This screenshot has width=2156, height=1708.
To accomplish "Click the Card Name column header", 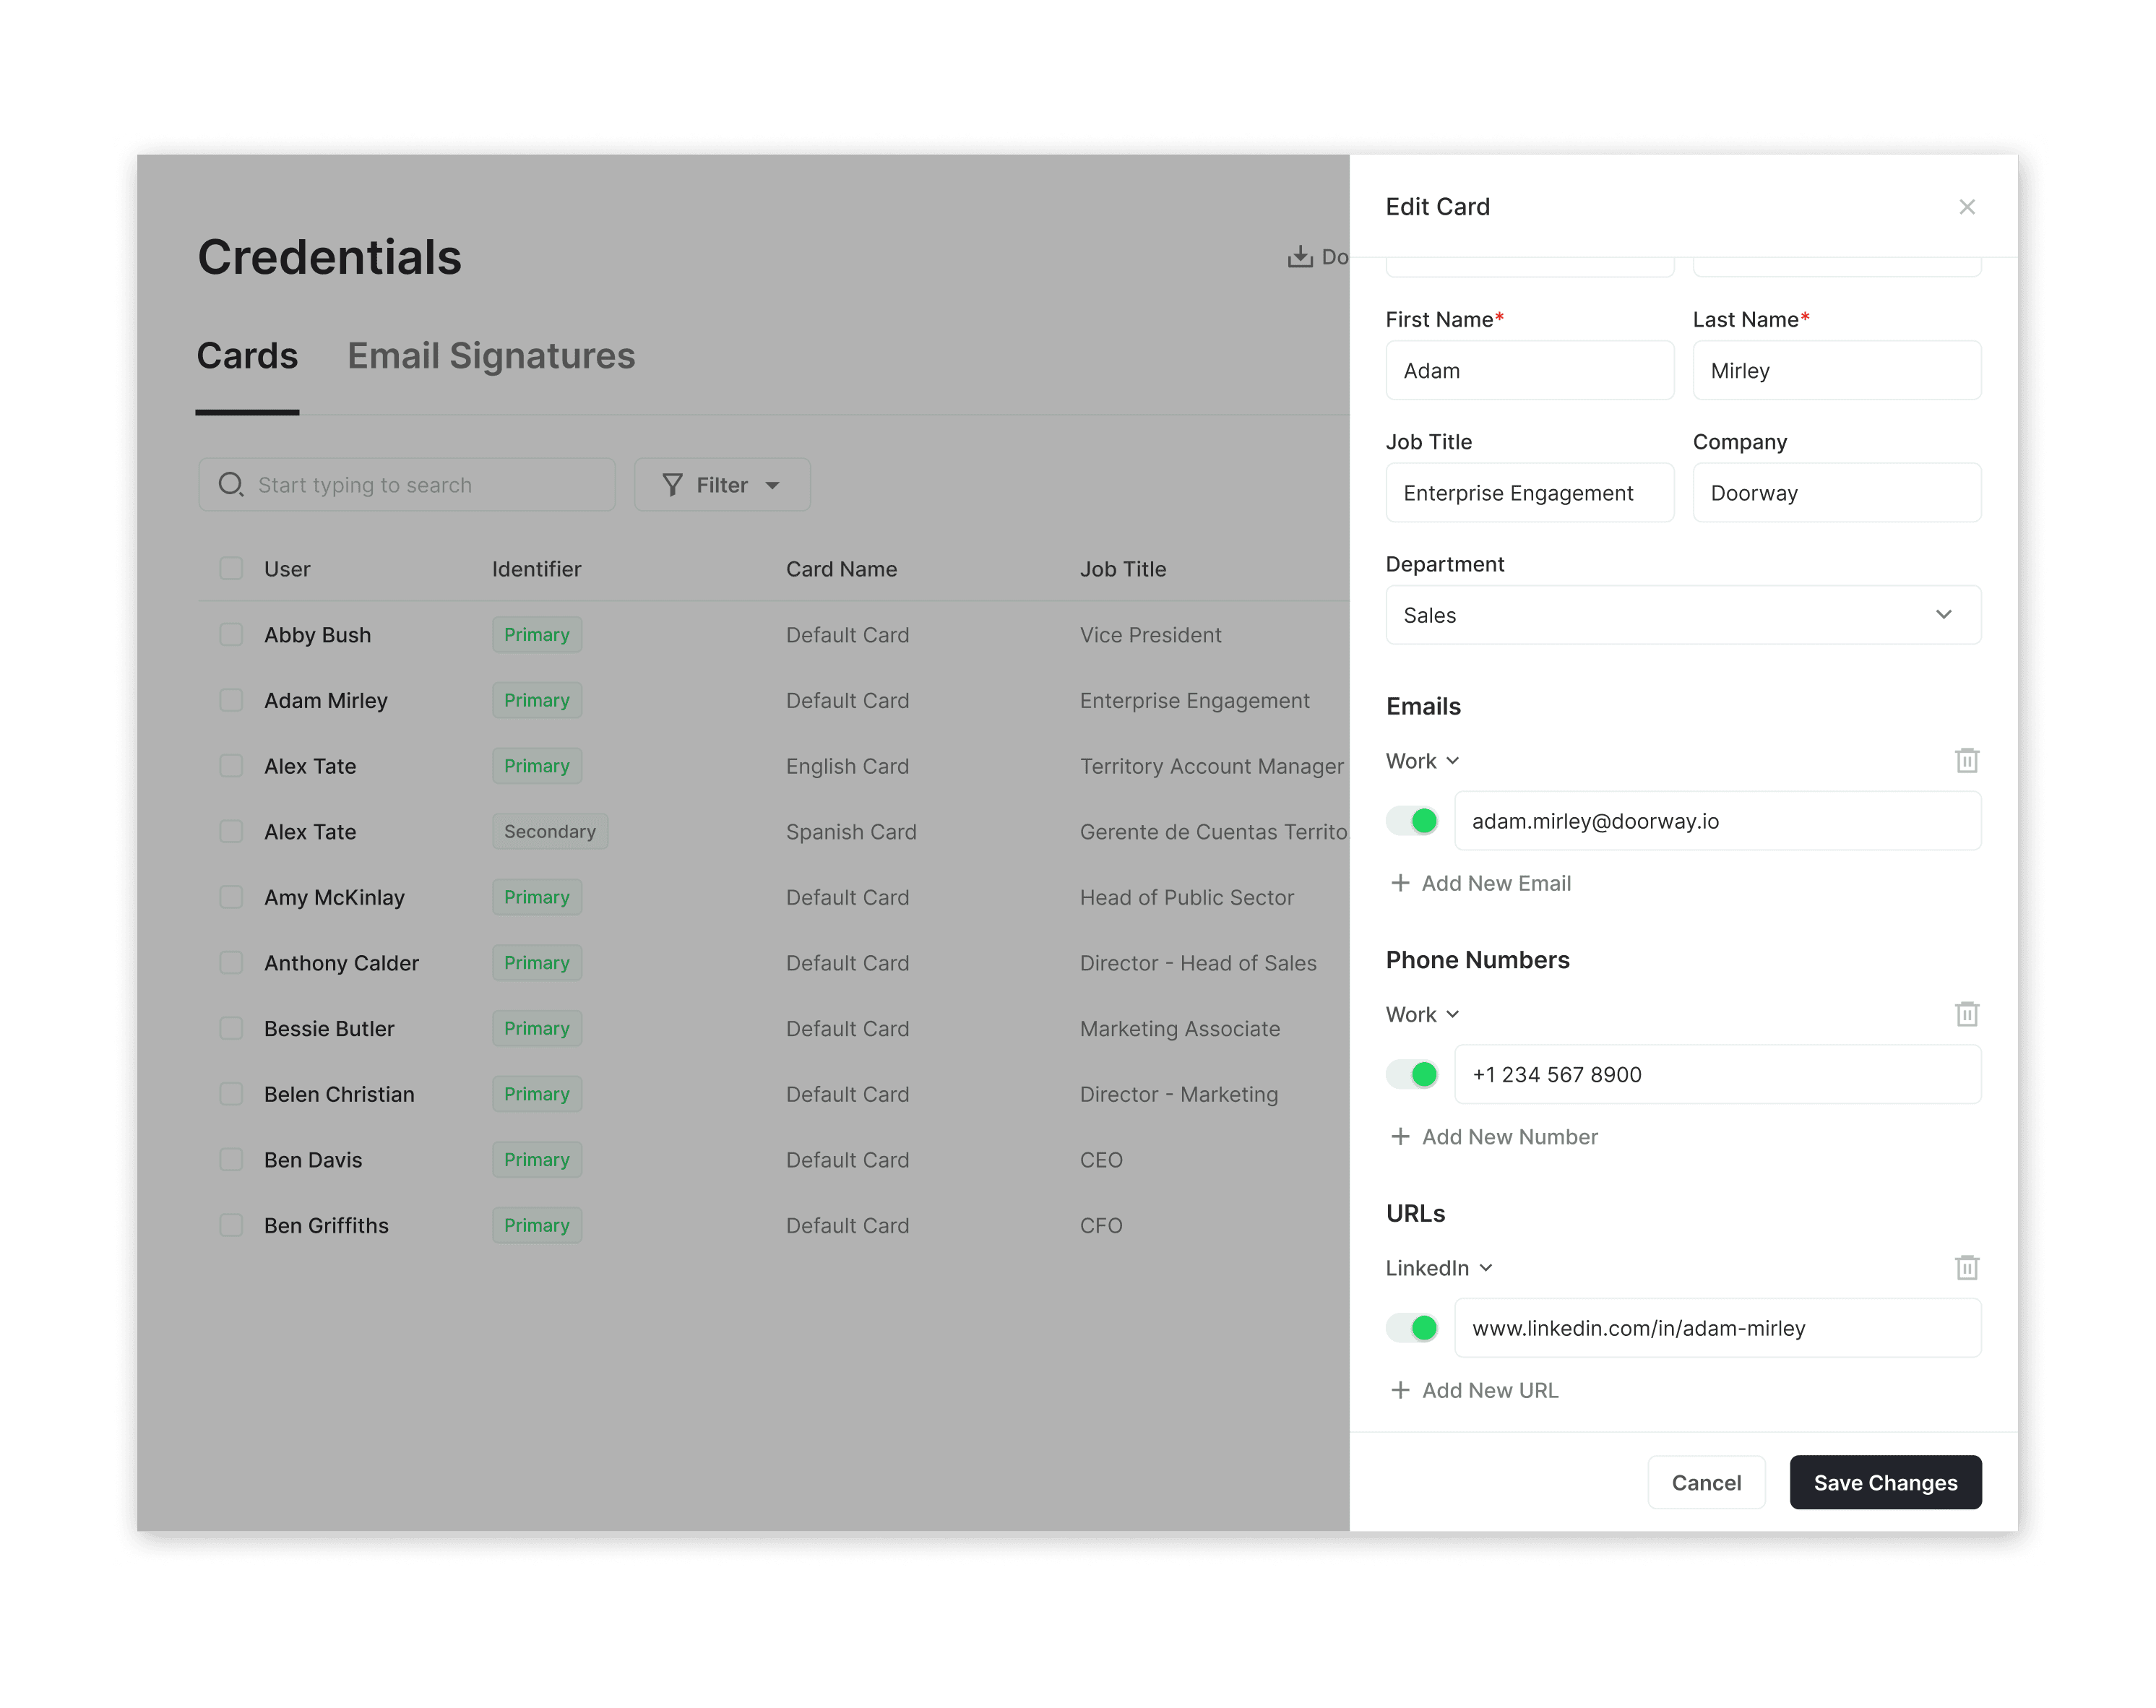I will (x=841, y=569).
